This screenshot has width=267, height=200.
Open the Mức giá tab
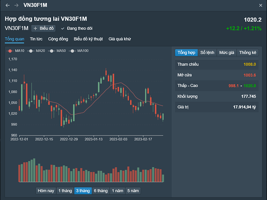227,52
